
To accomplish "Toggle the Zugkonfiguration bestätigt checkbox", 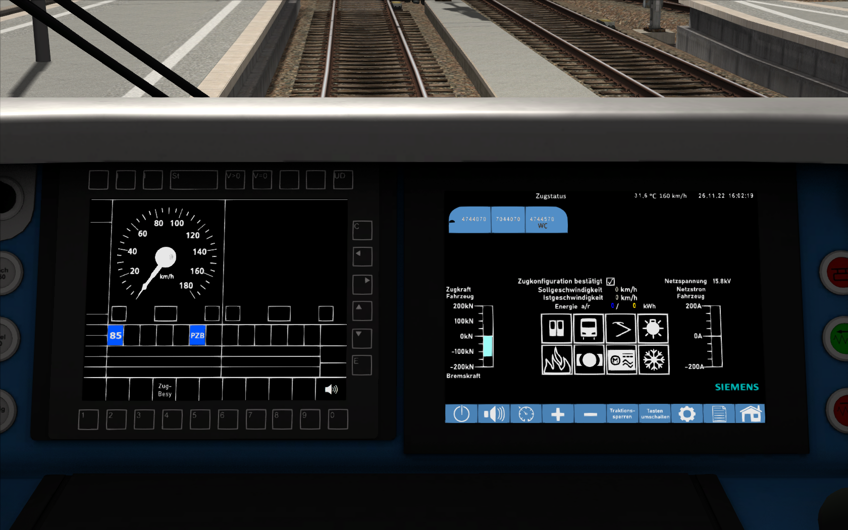I will (x=610, y=281).
